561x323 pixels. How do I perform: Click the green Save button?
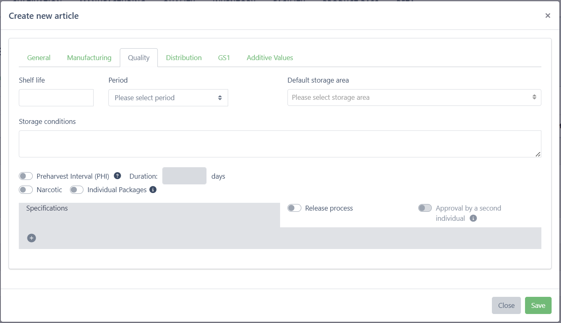538,305
